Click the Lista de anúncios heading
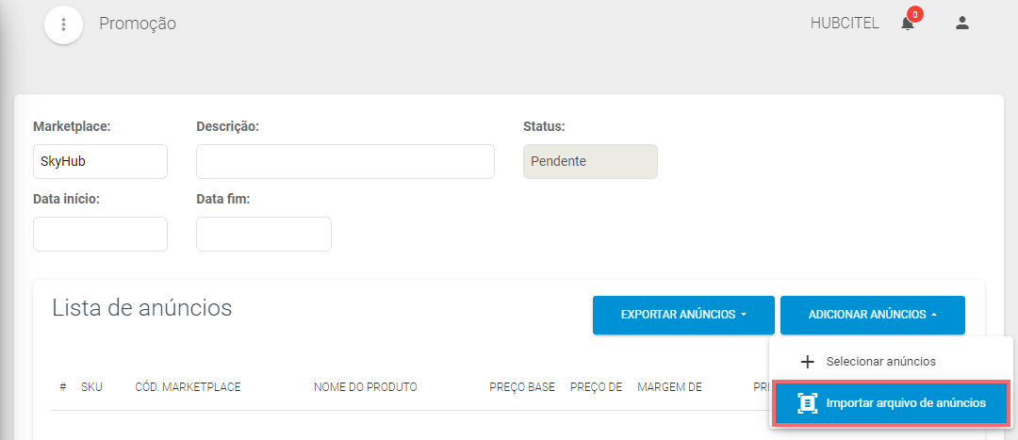 tap(142, 307)
